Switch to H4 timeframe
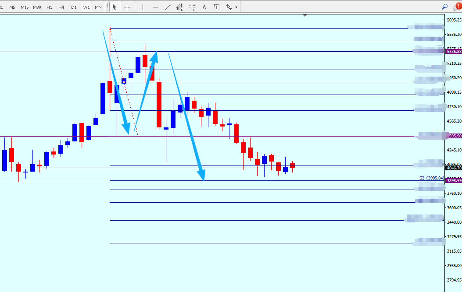The height and width of the screenshot is (292, 462). pos(61,7)
